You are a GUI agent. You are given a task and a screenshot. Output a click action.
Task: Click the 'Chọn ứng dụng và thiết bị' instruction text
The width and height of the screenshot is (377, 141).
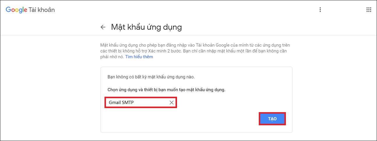point(167,89)
